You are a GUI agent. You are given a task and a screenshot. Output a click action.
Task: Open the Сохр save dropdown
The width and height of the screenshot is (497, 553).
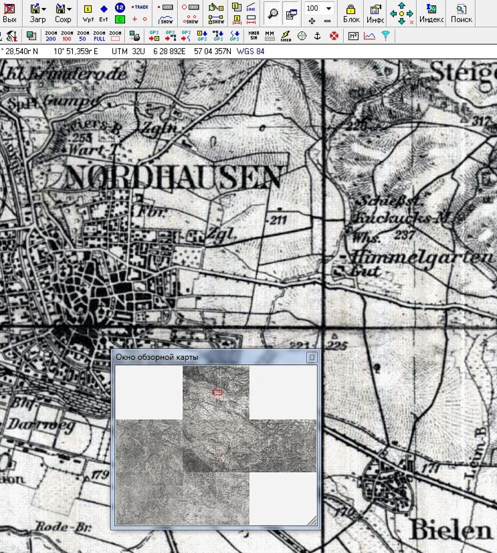(63, 12)
